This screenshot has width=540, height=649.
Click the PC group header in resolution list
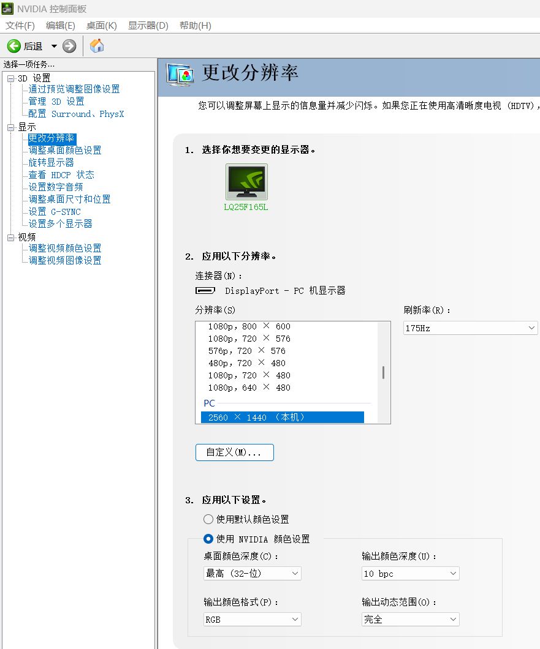[209, 403]
